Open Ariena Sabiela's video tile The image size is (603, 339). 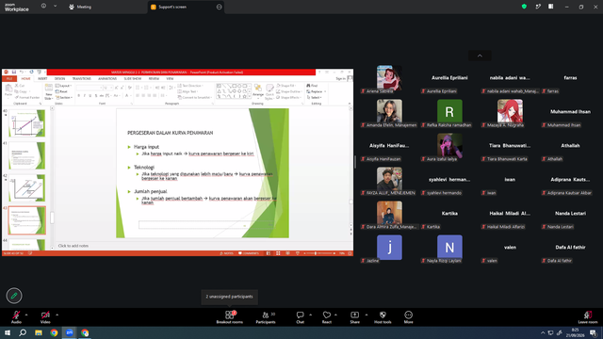click(389, 77)
